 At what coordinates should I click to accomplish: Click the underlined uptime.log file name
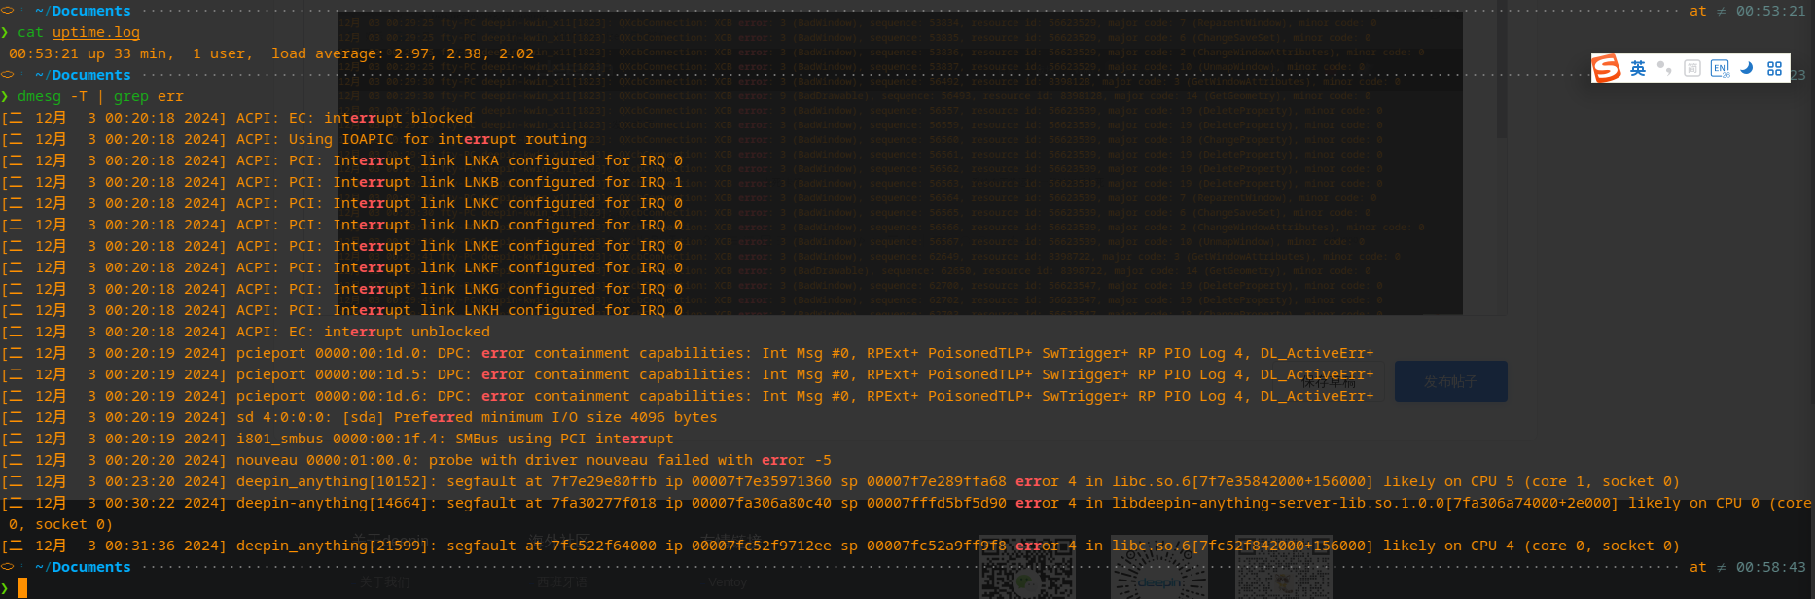(95, 32)
